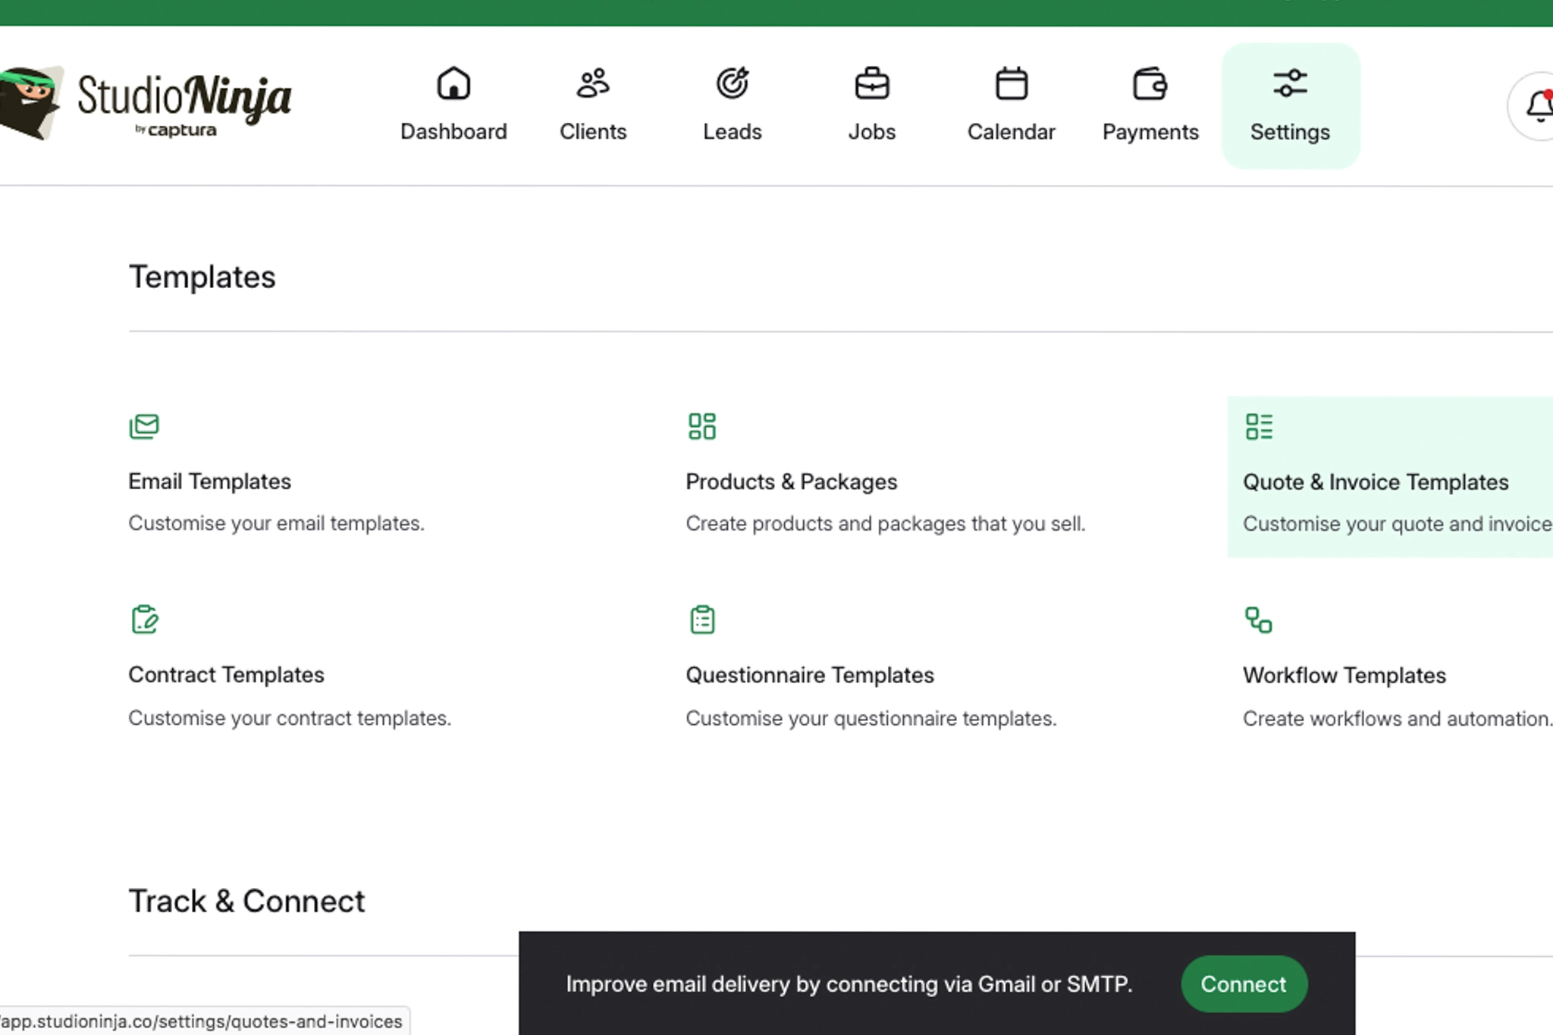
Task: Click 'Create products and packages that you sell.'
Action: point(886,524)
